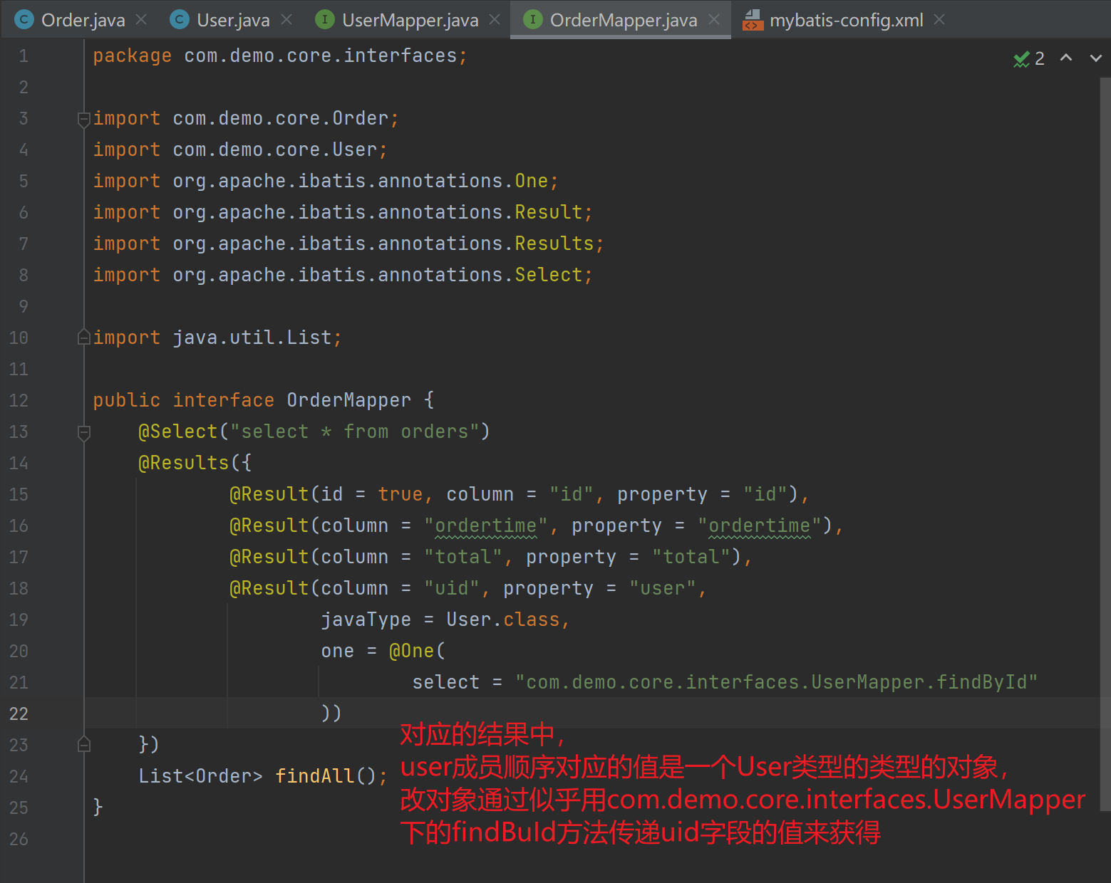Click the import of com.demo.core.Order
1111x883 pixels.
coord(280,118)
